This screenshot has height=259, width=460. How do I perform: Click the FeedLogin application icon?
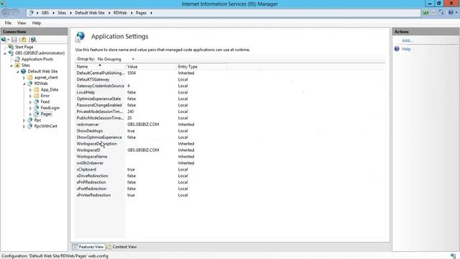(37, 108)
